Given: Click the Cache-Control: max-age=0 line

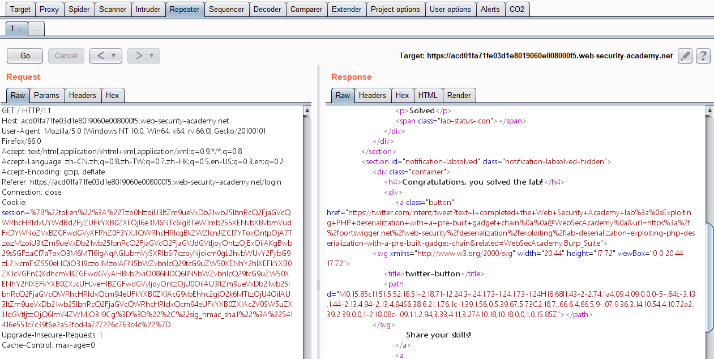Looking at the screenshot, I should pyautogui.click(x=48, y=345).
